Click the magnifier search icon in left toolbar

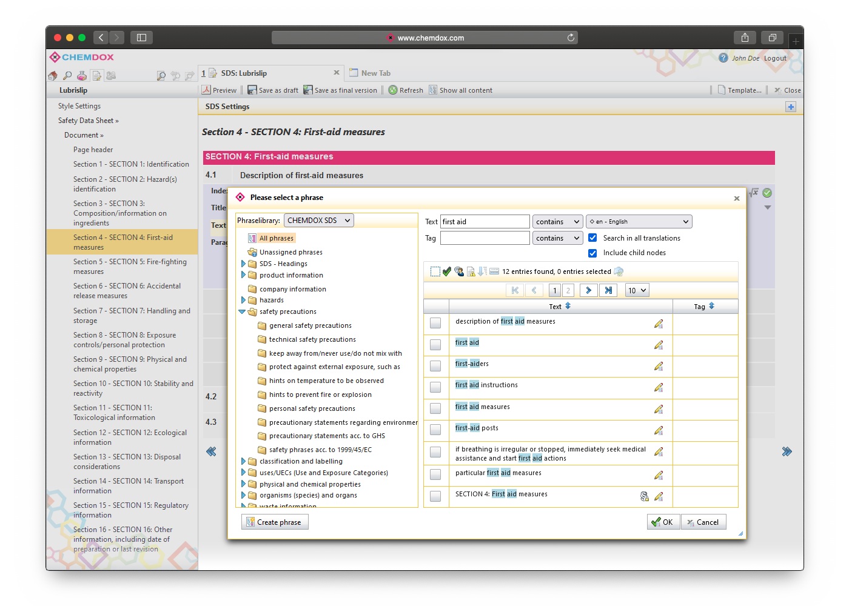click(x=67, y=76)
